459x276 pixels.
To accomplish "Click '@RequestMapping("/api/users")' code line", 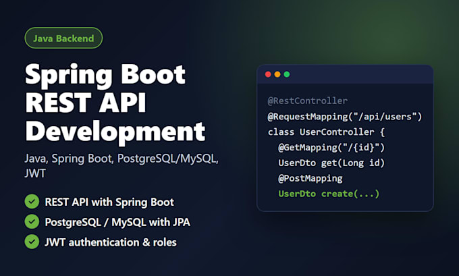I will click(345, 117).
